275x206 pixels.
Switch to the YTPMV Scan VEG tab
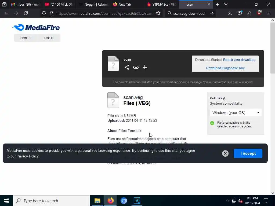[x=162, y=4]
